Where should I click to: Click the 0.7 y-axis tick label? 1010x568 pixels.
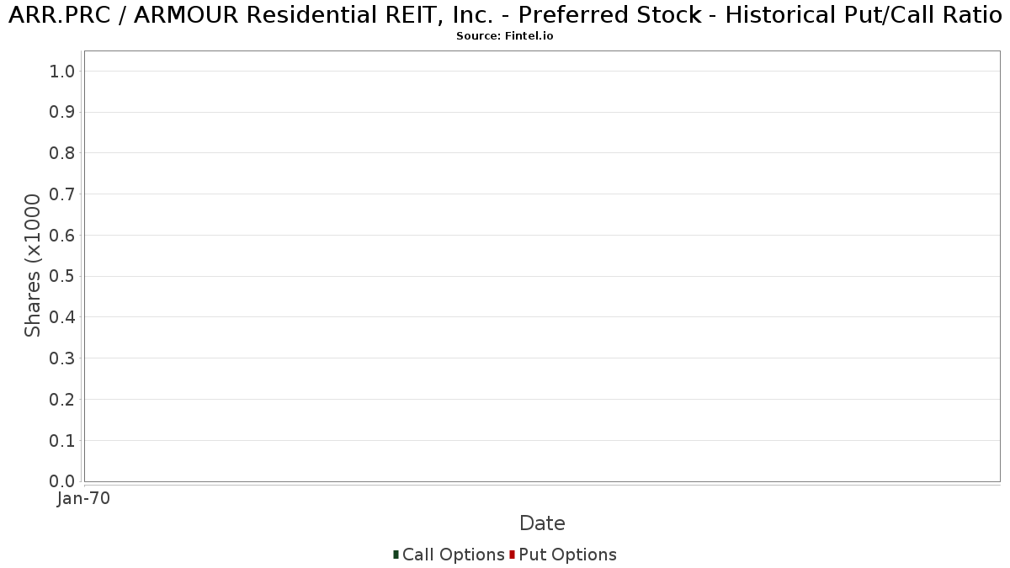click(62, 194)
